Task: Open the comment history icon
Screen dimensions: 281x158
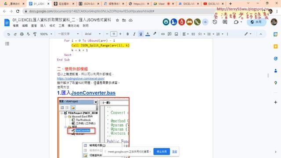Action: [225, 22]
